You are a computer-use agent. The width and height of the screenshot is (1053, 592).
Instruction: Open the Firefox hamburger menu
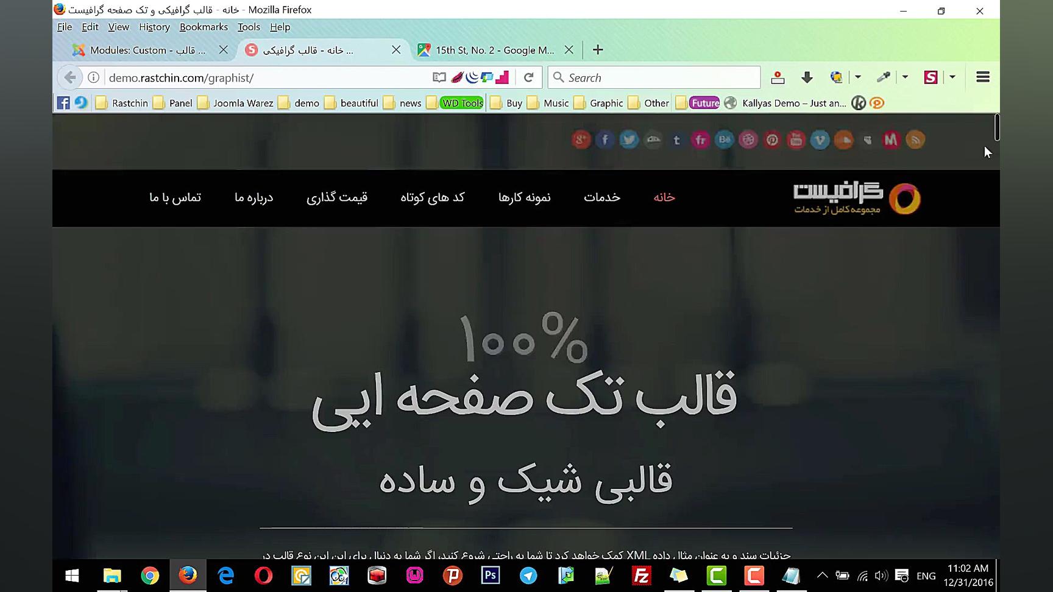[983, 77]
